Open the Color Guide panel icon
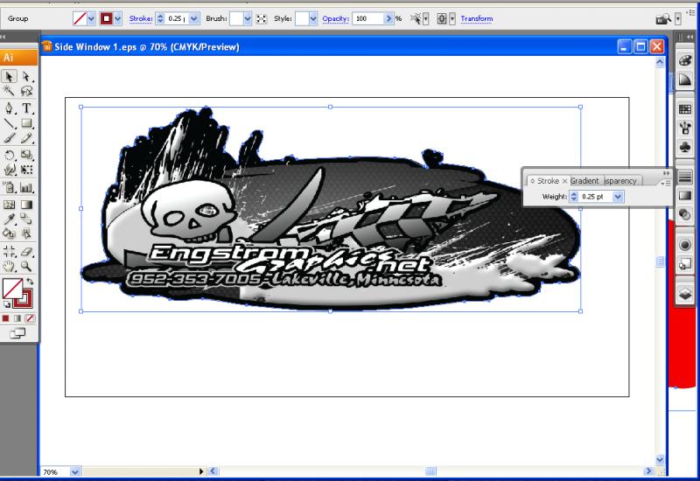This screenshot has width=700, height=481. click(x=685, y=80)
